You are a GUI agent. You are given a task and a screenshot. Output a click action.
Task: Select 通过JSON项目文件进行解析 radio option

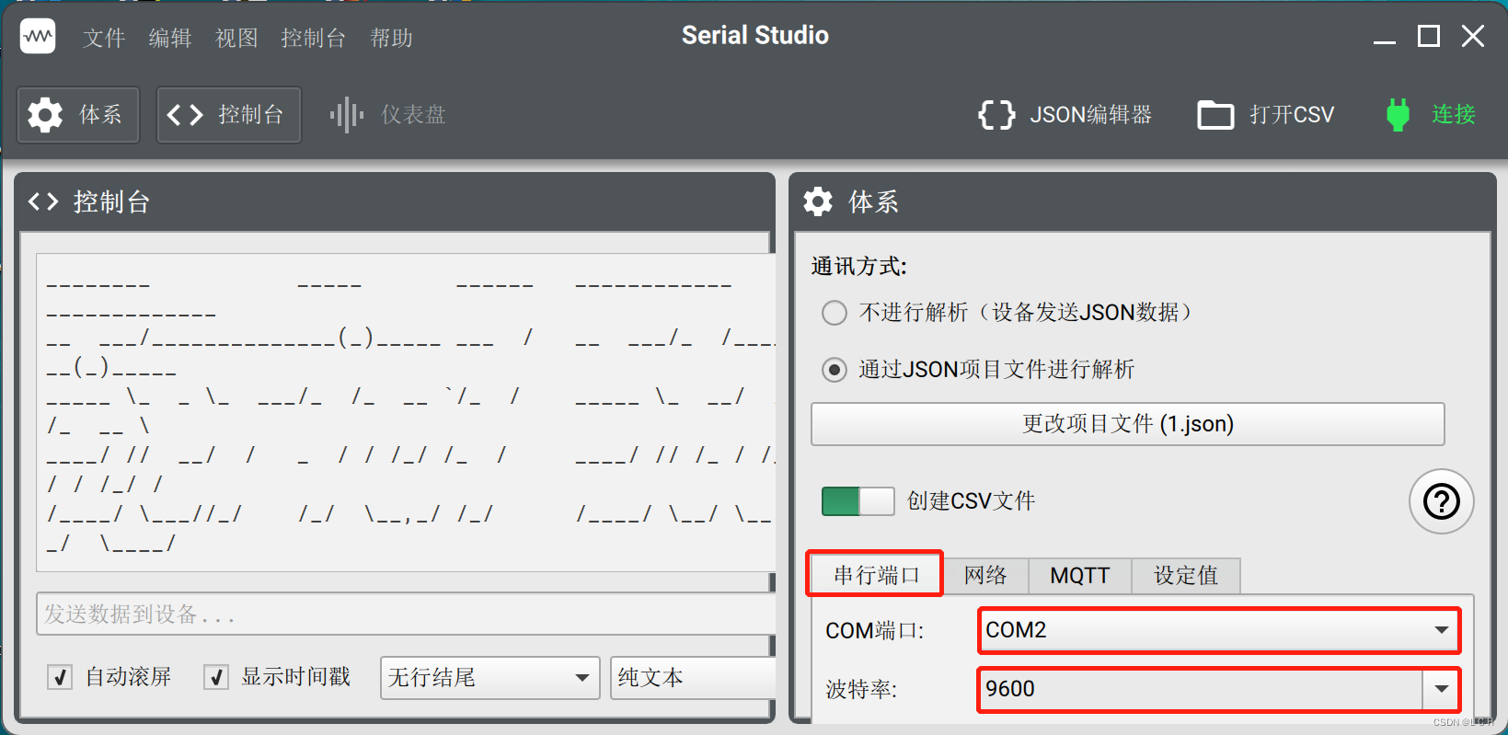point(835,370)
